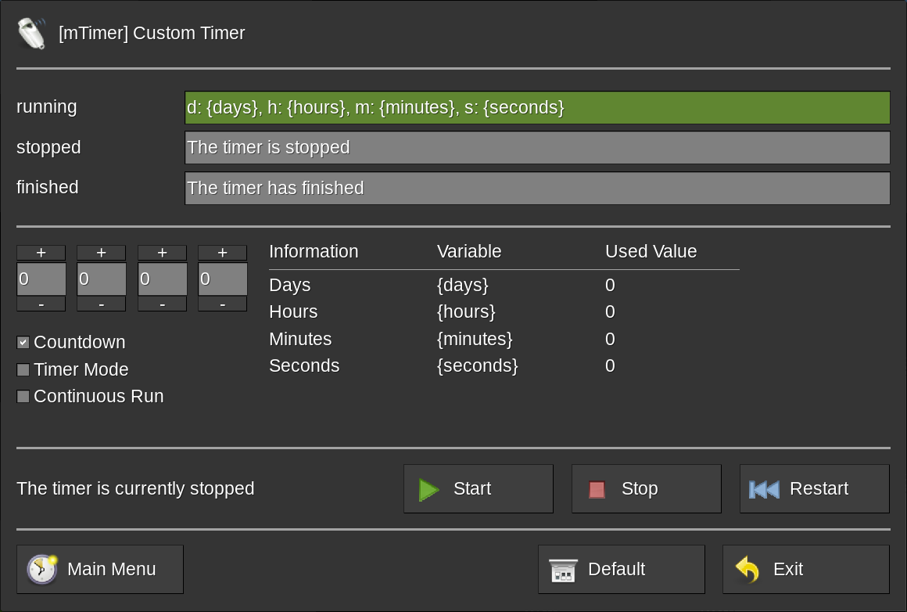907x612 pixels.
Task: Click the Default settings icon
Action: 563,570
